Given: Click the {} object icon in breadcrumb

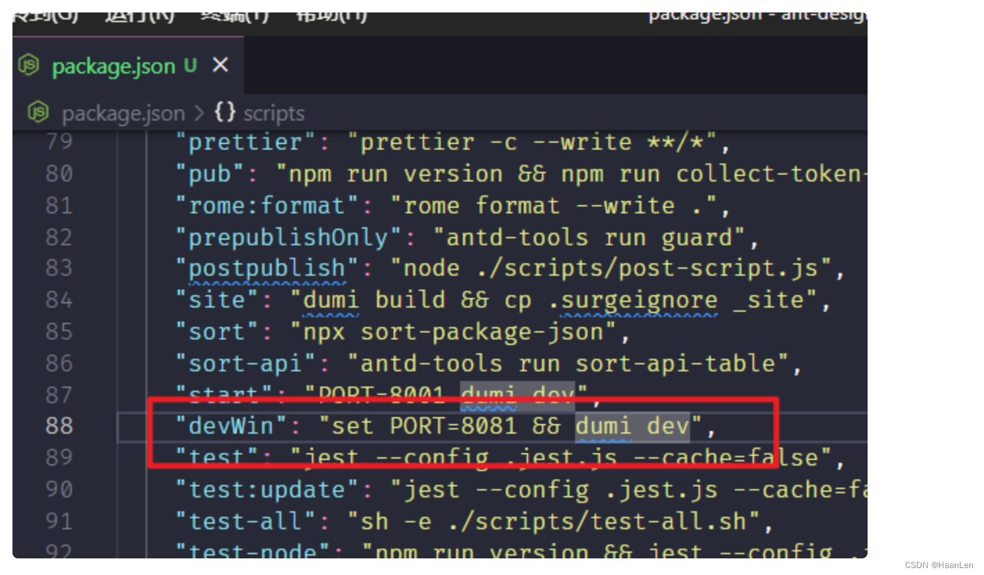Looking at the screenshot, I should tap(226, 112).
